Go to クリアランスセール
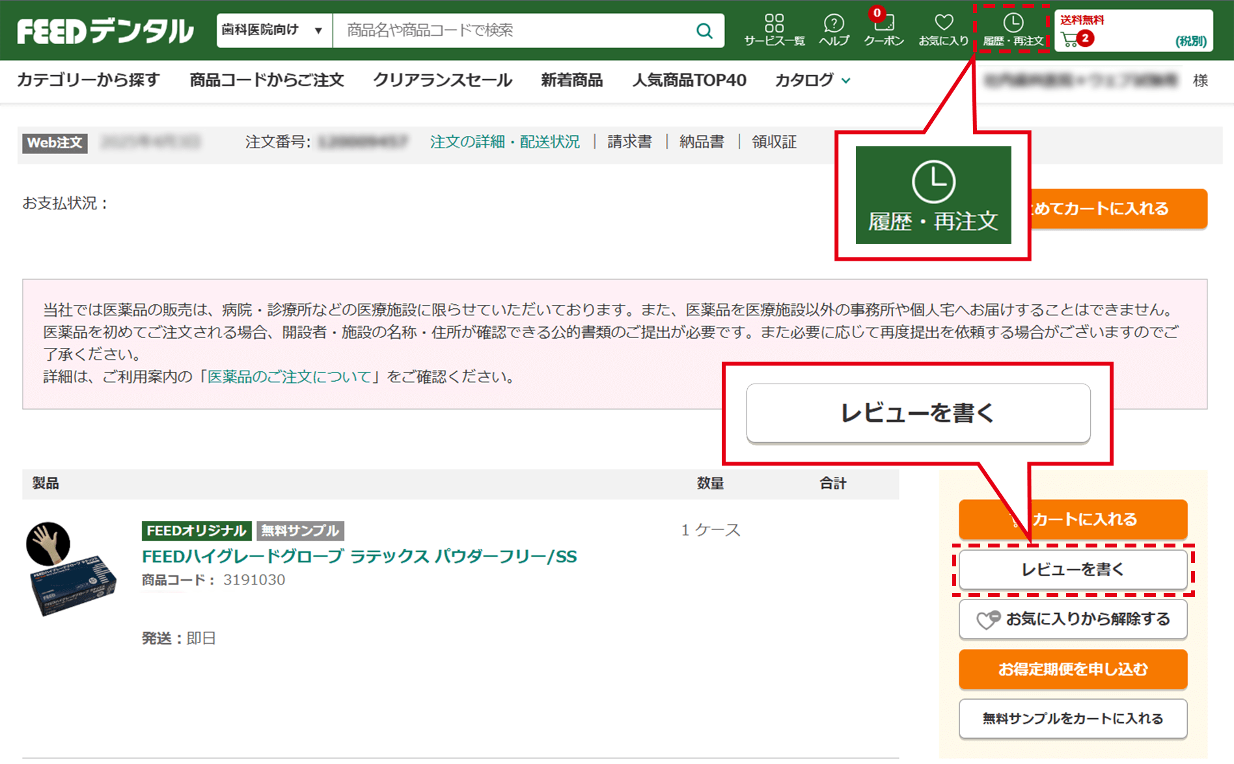Viewport: 1234px width, 764px height. pos(442,80)
